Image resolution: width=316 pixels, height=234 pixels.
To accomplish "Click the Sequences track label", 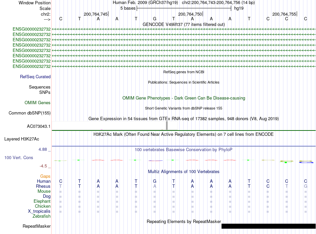I will click(x=40, y=87).
